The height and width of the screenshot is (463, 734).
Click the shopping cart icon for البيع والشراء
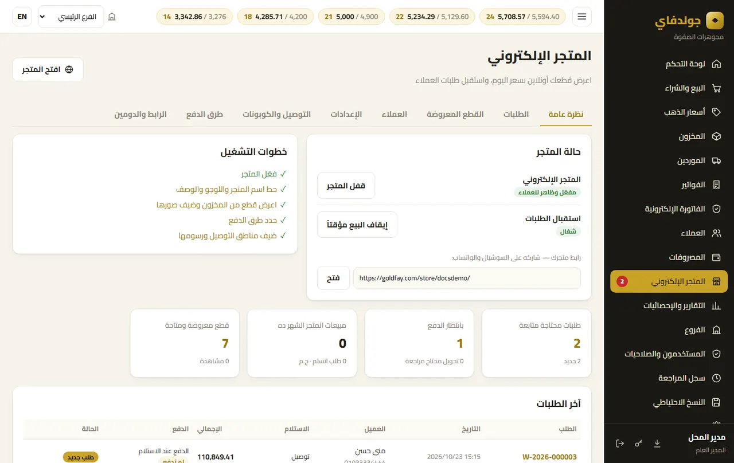click(716, 88)
